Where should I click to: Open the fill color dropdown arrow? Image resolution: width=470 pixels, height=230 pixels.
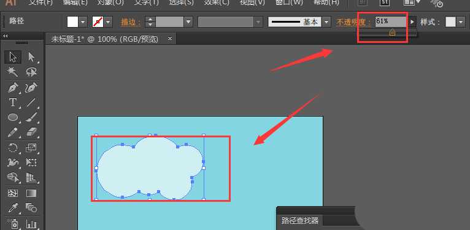point(83,21)
